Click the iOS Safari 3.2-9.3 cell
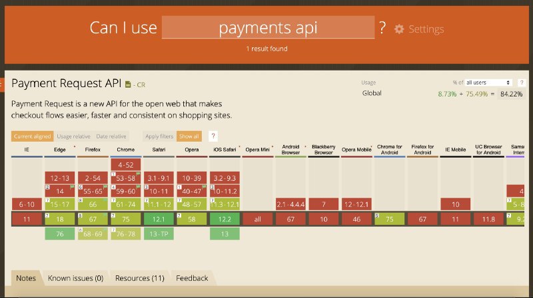This screenshot has width=533, height=298. [x=225, y=178]
